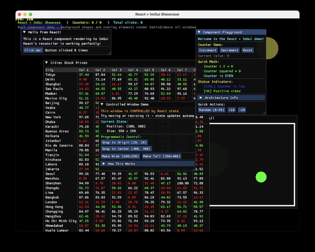Click the "Counter is EVEN" text
Image resolution: width=315 pixels, height=252 pixels.
coord(218,76)
